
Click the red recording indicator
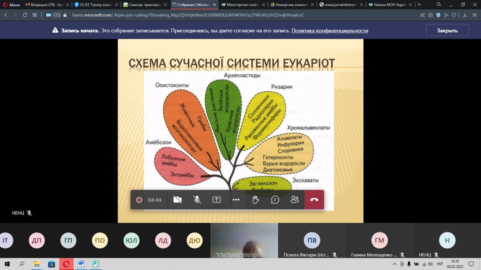coord(139,200)
